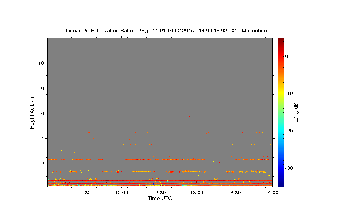Click the colorbar value '-10'

tap(289, 94)
